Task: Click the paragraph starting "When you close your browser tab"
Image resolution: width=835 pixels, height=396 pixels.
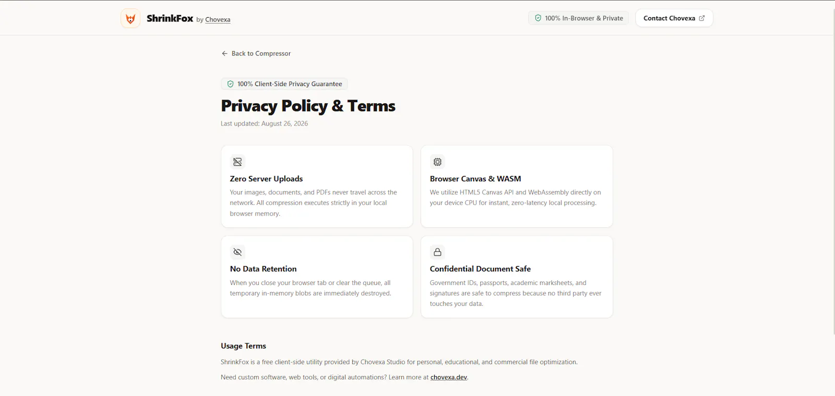Action: tap(311, 288)
